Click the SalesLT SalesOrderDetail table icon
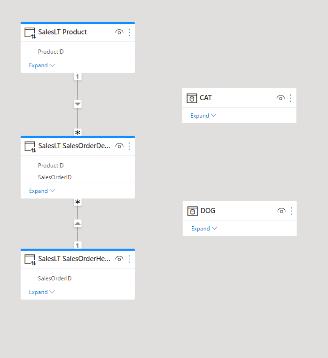Screen dimensions: 328x358 [x=30, y=147]
